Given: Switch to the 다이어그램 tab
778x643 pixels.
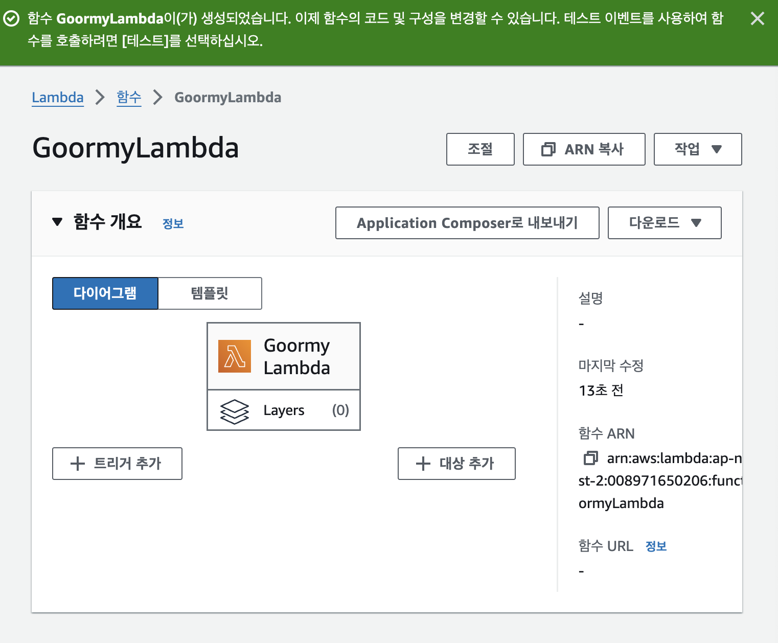Looking at the screenshot, I should (105, 293).
